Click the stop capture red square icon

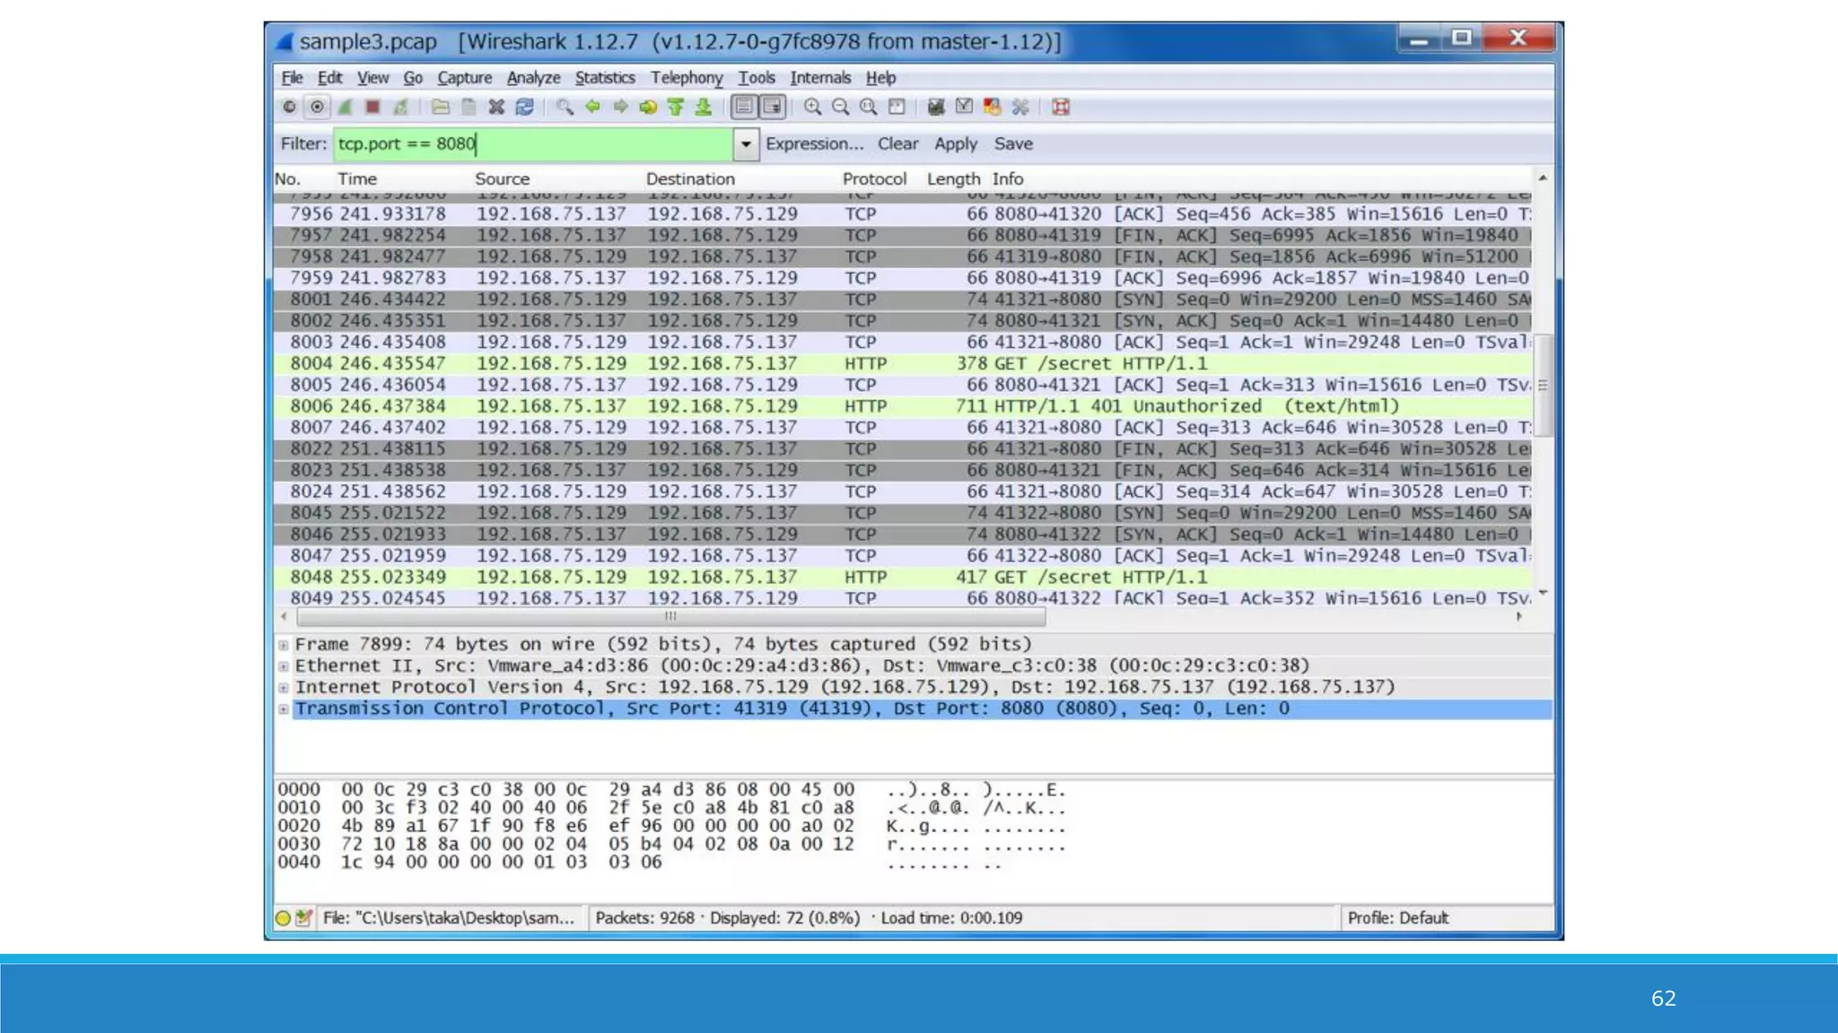(x=372, y=108)
